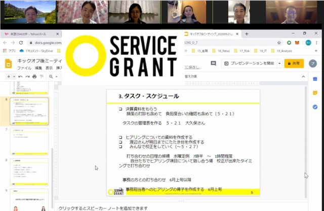
Task: Open the 編集 menu
Action: [x=38, y=68]
